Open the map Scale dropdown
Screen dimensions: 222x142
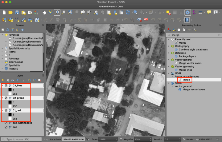click(116, 139)
